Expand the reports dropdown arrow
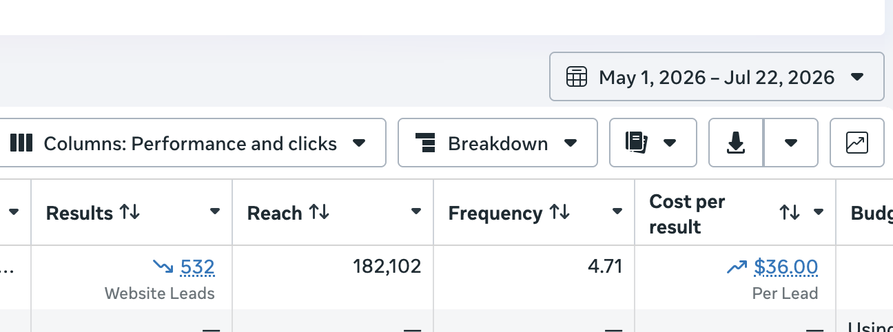Image resolution: width=893 pixels, height=332 pixels. click(x=669, y=143)
